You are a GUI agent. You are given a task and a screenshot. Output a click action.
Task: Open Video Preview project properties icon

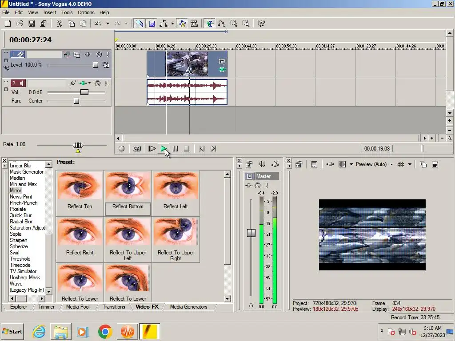[x=299, y=164]
